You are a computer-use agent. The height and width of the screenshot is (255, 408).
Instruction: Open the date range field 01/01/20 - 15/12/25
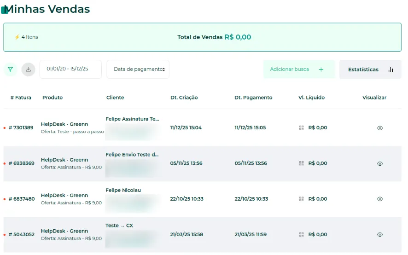click(70, 69)
